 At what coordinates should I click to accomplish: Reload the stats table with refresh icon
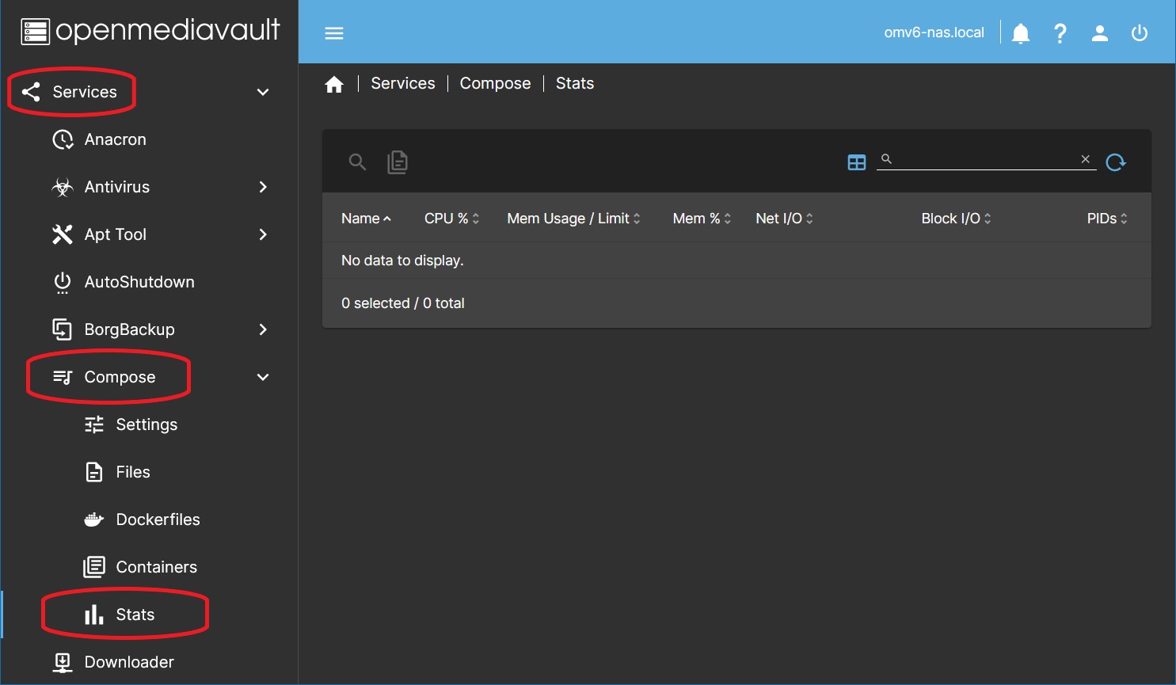1116,162
